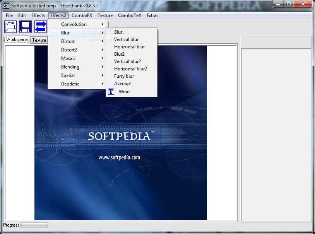The width and height of the screenshot is (315, 234).
Task: Select the Blur2 effect
Action: (132, 54)
